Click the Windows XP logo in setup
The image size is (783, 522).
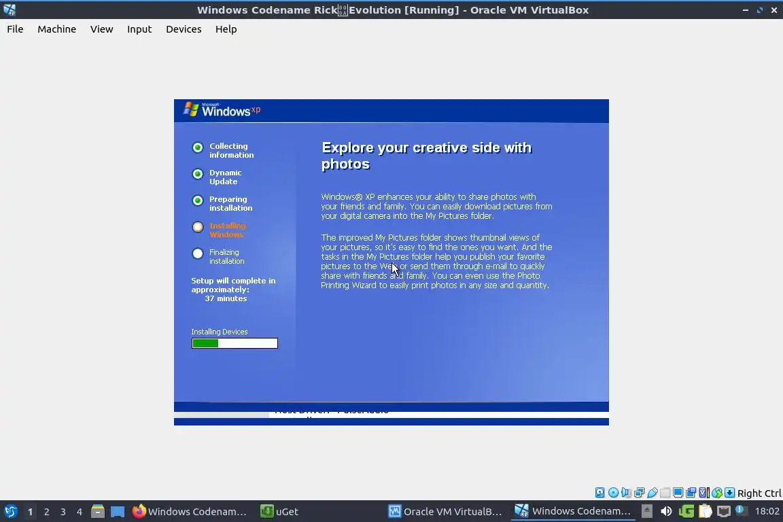click(x=222, y=110)
